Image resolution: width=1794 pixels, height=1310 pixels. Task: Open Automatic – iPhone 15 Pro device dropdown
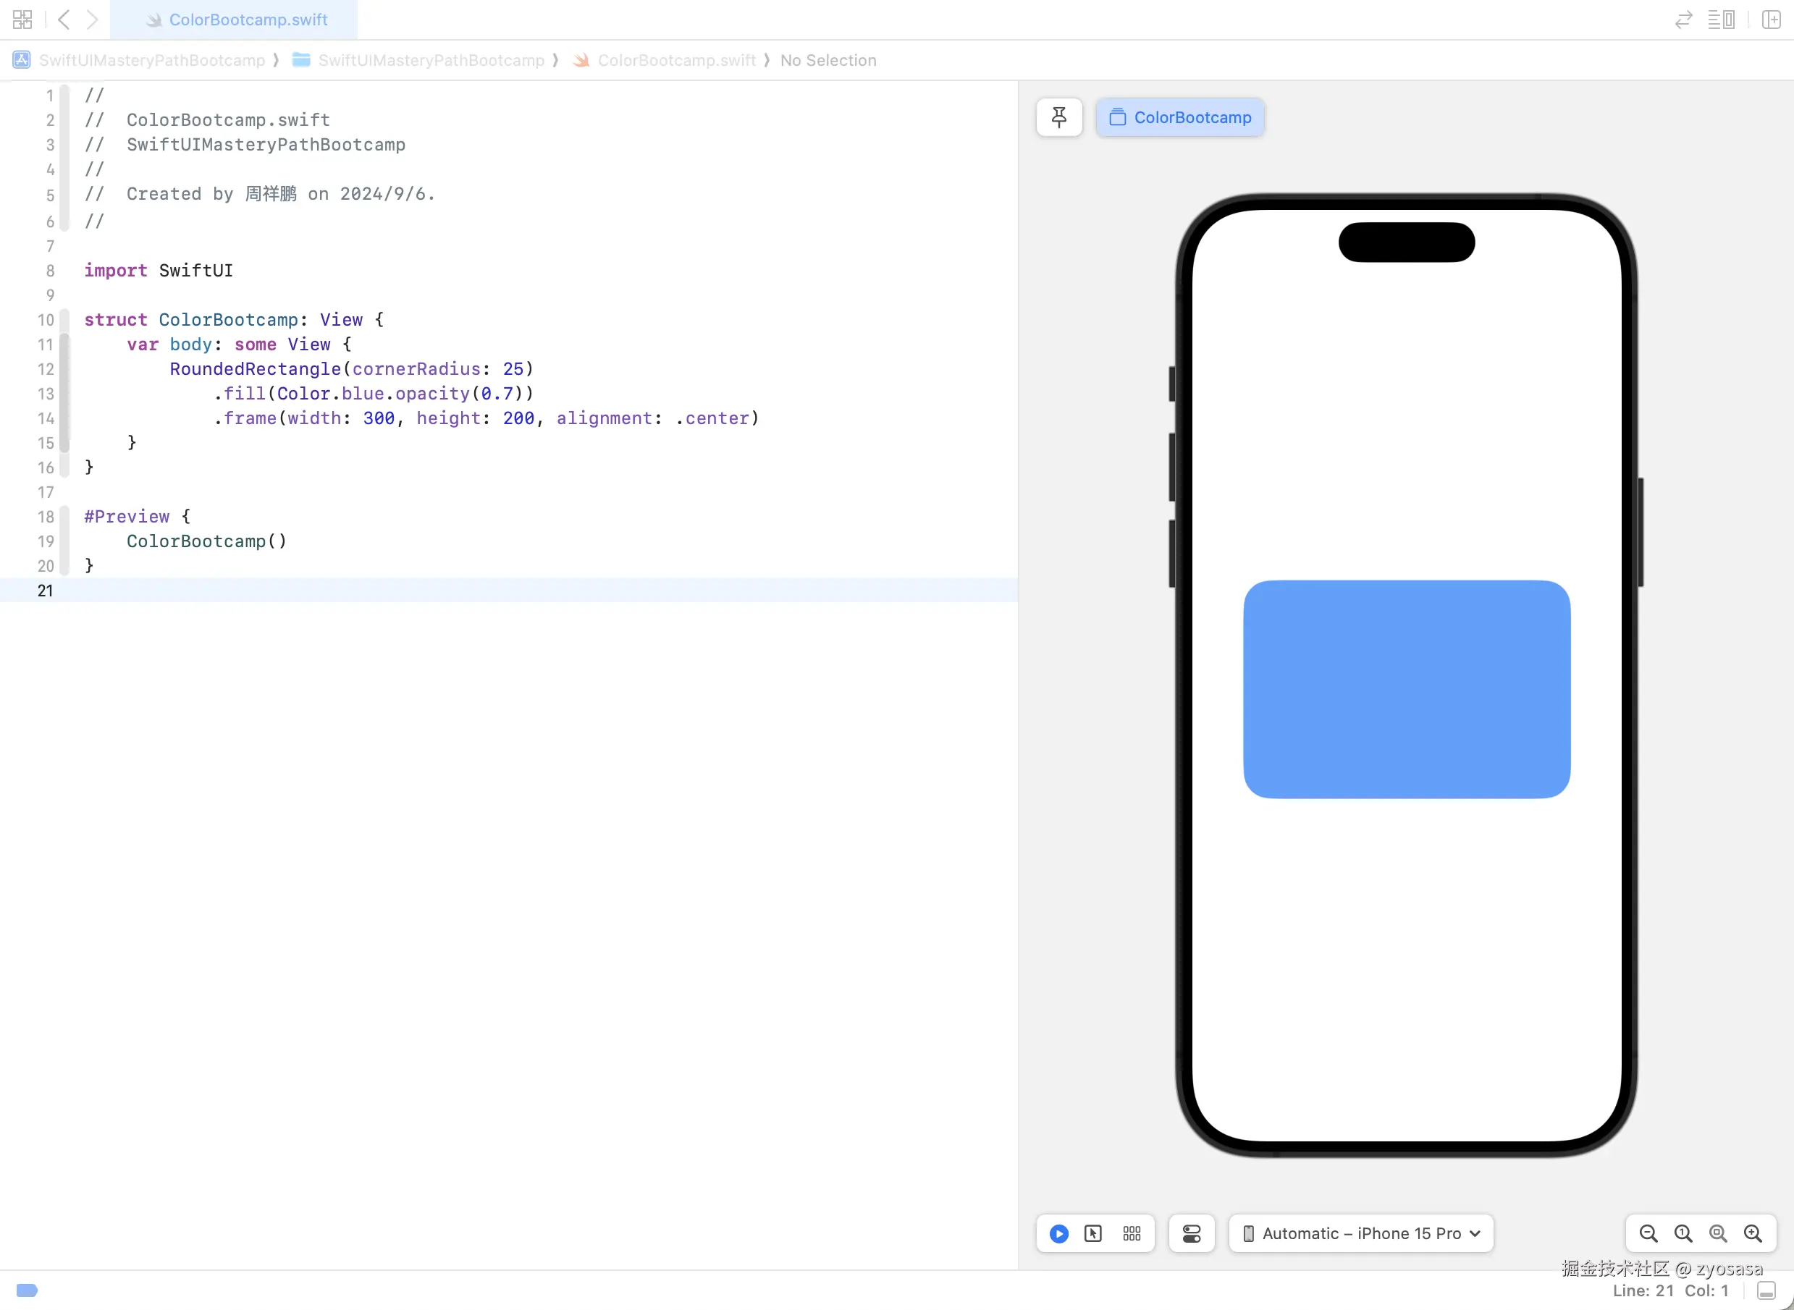pyautogui.click(x=1361, y=1233)
